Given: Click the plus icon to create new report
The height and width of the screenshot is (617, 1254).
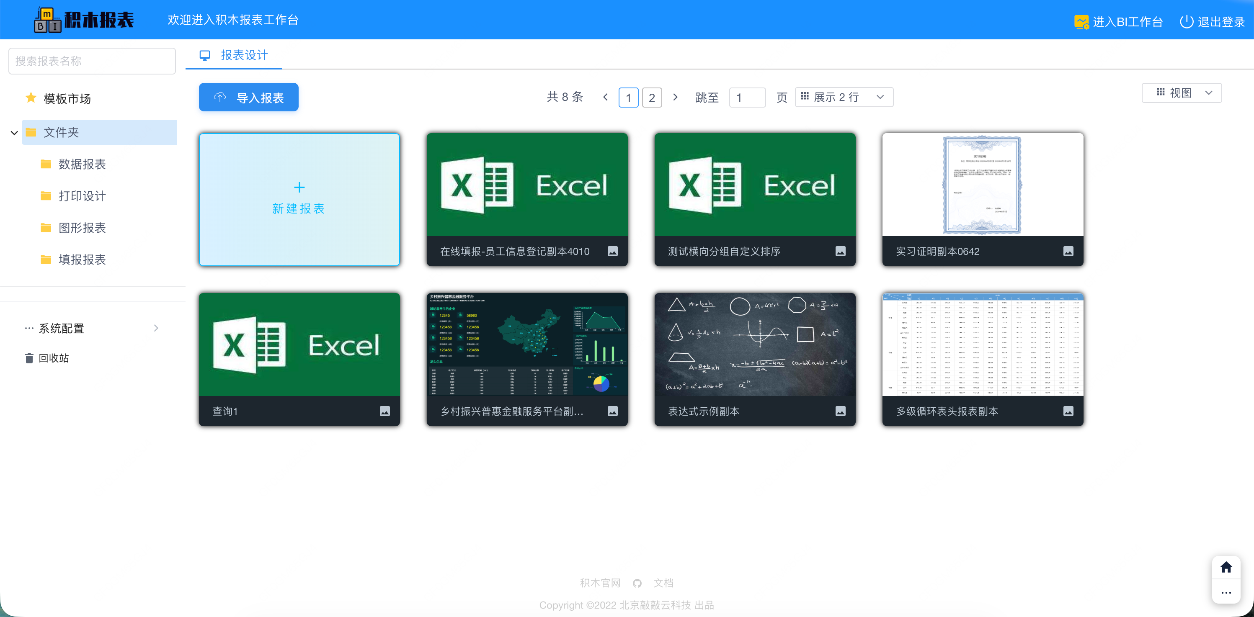Looking at the screenshot, I should click(x=299, y=188).
